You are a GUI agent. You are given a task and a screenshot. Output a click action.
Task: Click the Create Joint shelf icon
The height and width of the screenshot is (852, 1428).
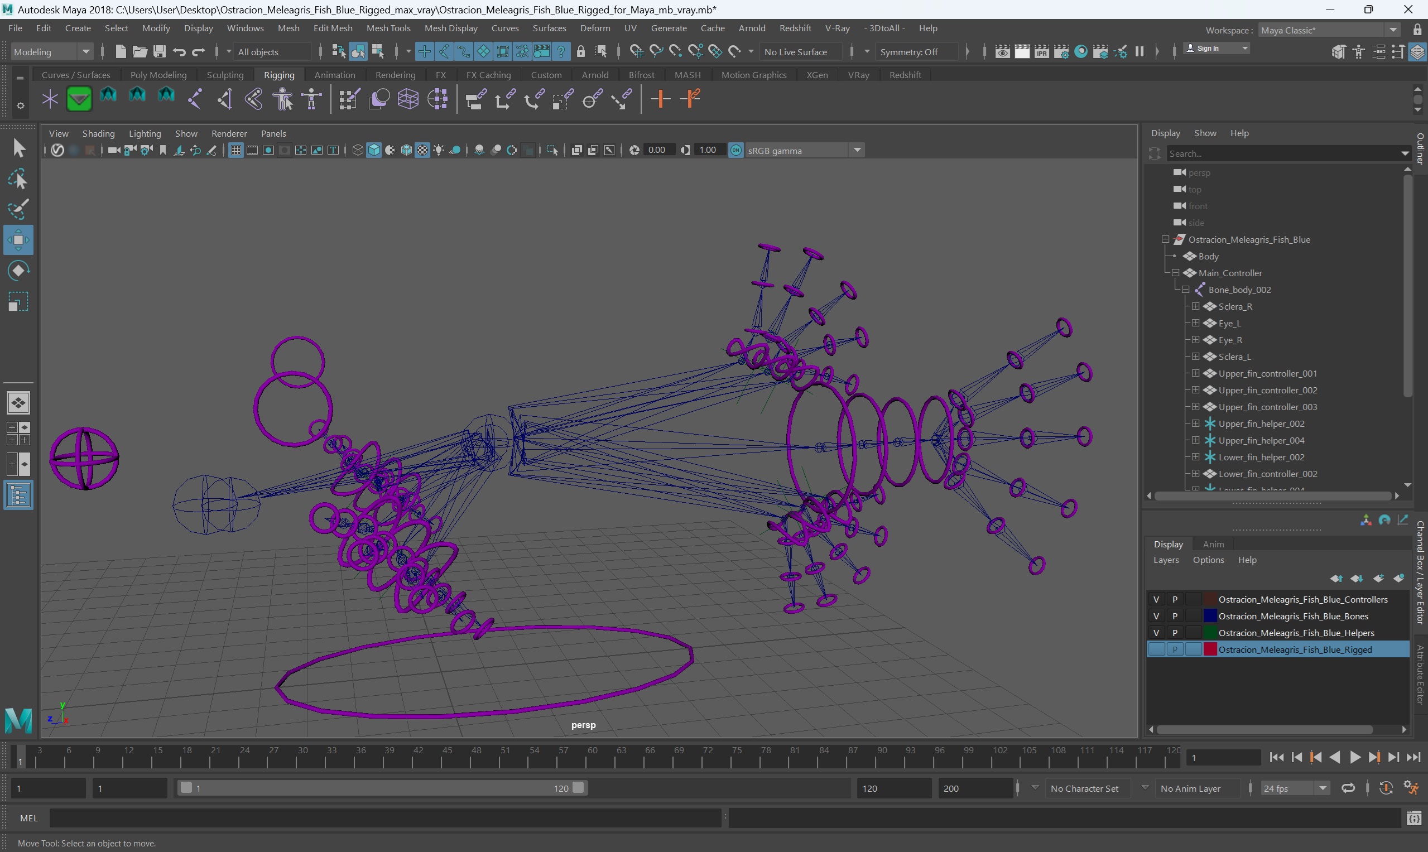click(x=195, y=99)
